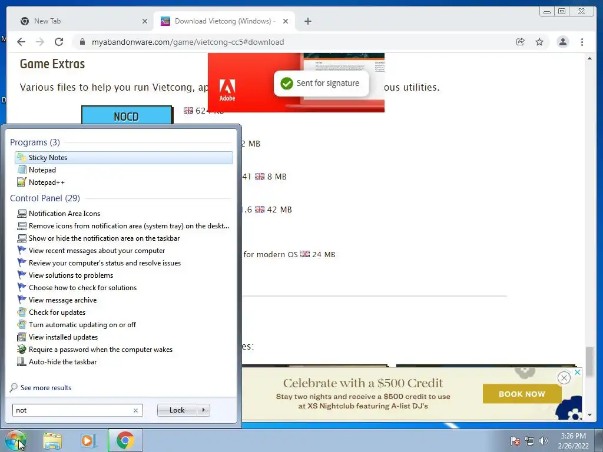Click the power icon beside Require a password
603x452 pixels.
point(22,350)
